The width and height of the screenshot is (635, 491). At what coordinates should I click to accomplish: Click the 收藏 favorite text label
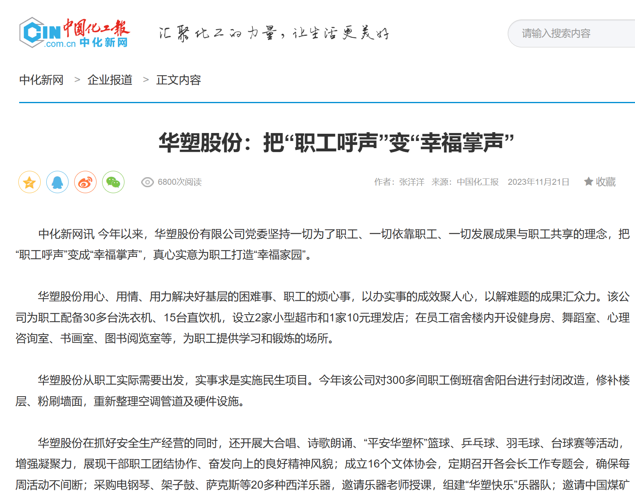(605, 182)
